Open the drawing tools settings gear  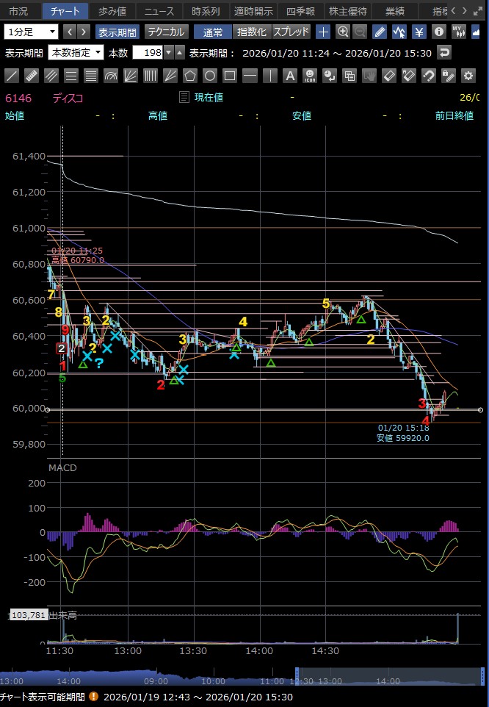coord(468,76)
